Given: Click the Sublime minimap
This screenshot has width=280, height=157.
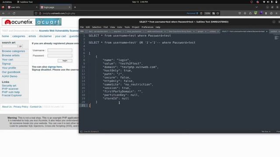Looking at the screenshot, I should pyautogui.click(x=276, y=38).
